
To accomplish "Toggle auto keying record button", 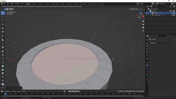I will pyautogui.click(x=64, y=91).
